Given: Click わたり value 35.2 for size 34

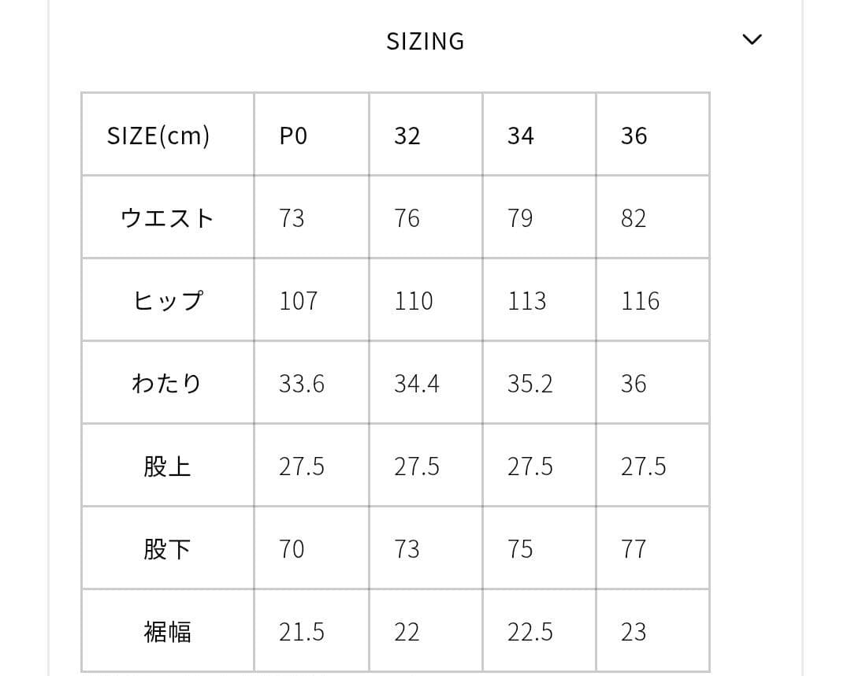Looking at the screenshot, I should pyautogui.click(x=530, y=384).
